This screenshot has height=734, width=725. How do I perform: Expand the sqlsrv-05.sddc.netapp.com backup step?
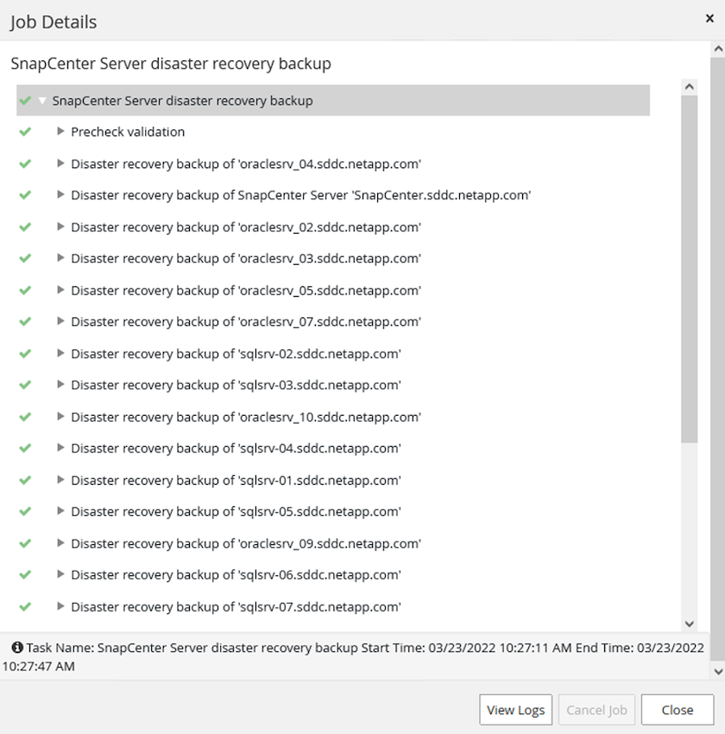[x=60, y=511]
